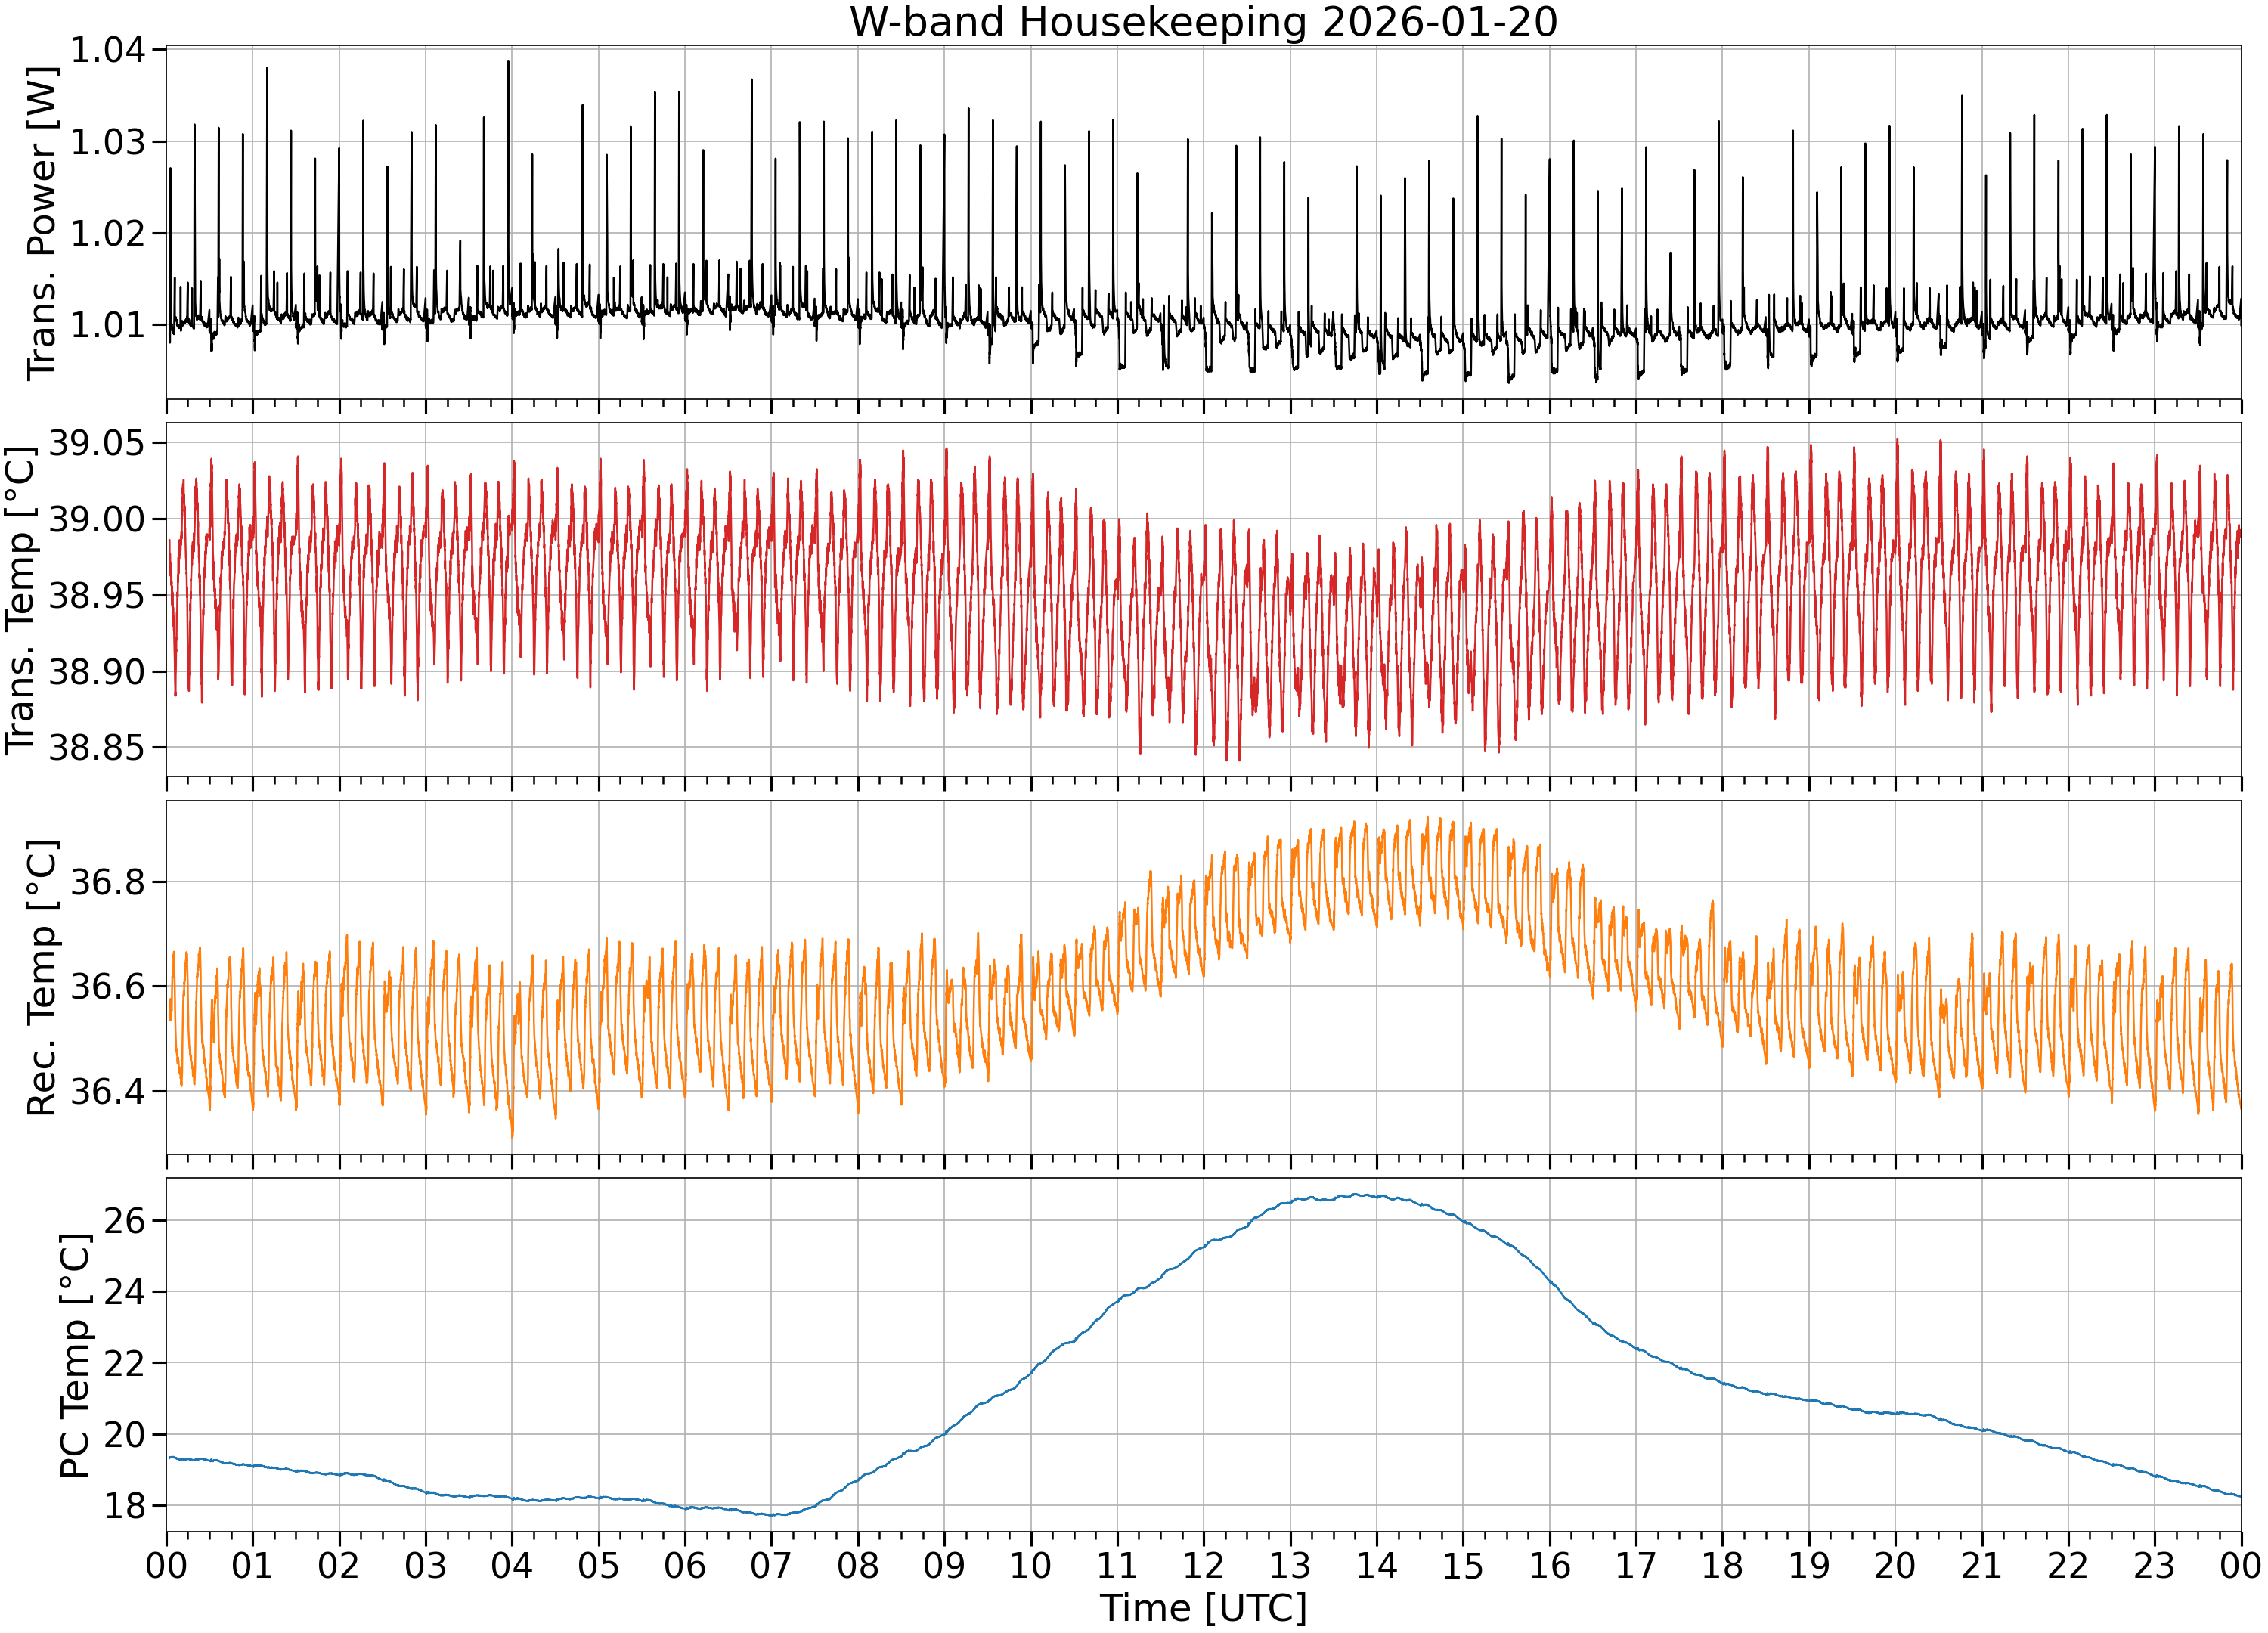Click the Time [UTC] x-axis label

point(1203,1608)
